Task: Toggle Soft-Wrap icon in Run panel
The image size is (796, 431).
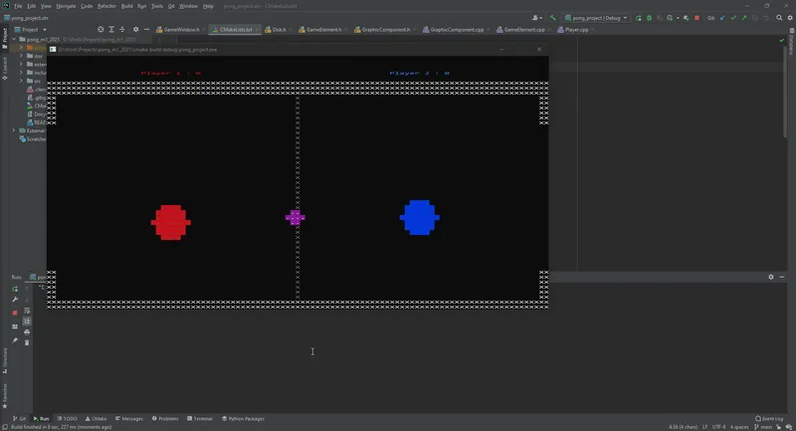Action: [27, 311]
